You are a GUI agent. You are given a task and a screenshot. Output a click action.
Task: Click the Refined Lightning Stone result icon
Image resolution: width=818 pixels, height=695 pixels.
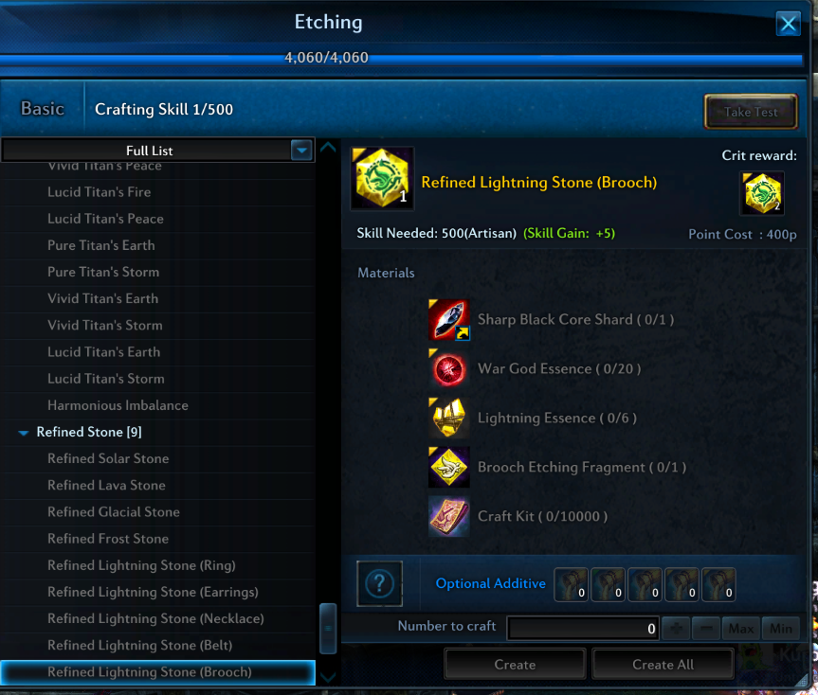tap(382, 179)
